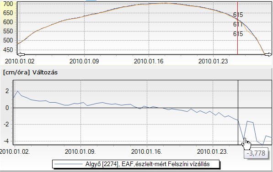The image size is (273, 172).
Task: Click the 0 tick on lower y-axis
Action: tap(7, 108)
